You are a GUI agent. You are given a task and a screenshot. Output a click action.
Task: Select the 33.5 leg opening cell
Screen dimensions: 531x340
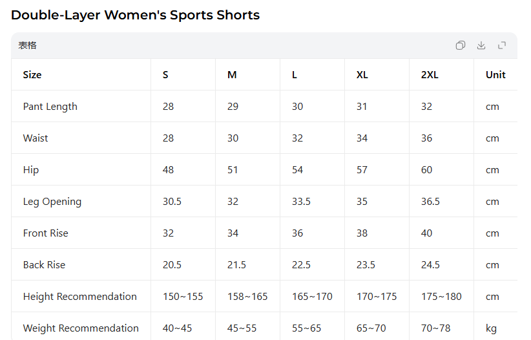coord(301,202)
